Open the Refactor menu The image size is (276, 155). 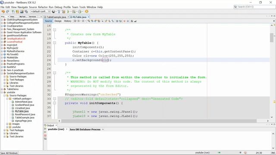tap(43, 7)
